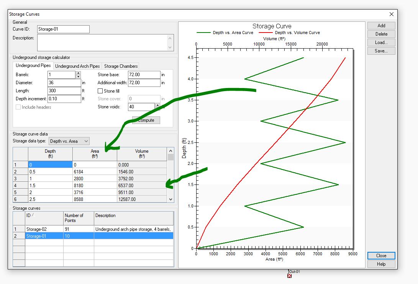
Task: Click the Out-01 outfall node icon
Action: (290, 276)
